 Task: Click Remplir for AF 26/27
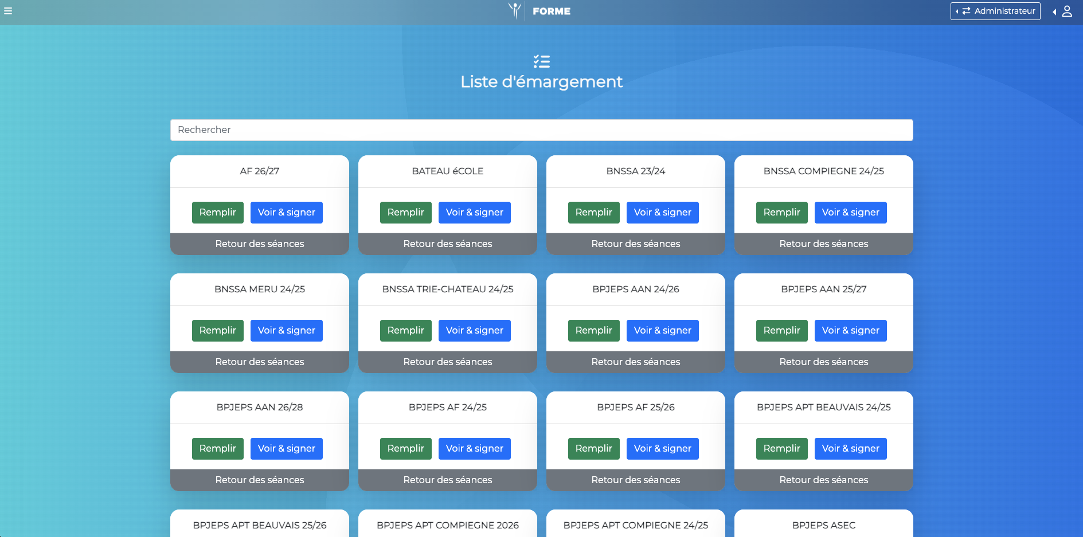[218, 213]
